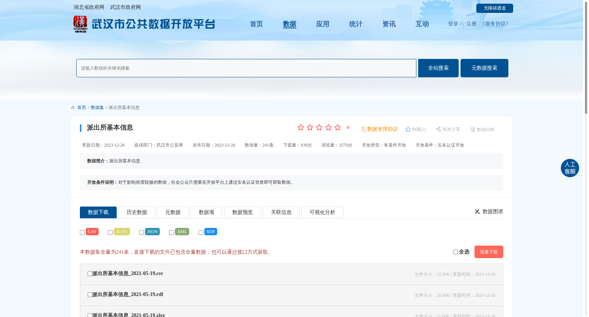Open the 数据图谱 data graph

(x=489, y=212)
